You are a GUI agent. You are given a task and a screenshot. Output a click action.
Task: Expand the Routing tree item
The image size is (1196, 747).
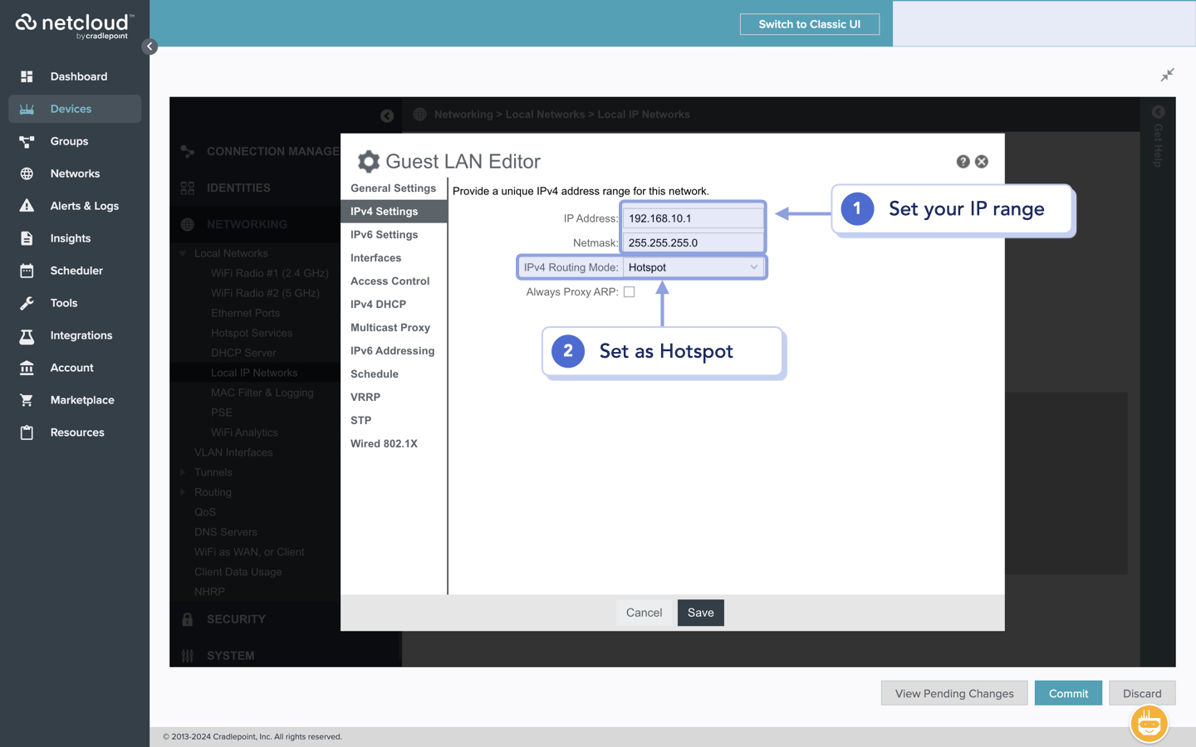pos(184,491)
